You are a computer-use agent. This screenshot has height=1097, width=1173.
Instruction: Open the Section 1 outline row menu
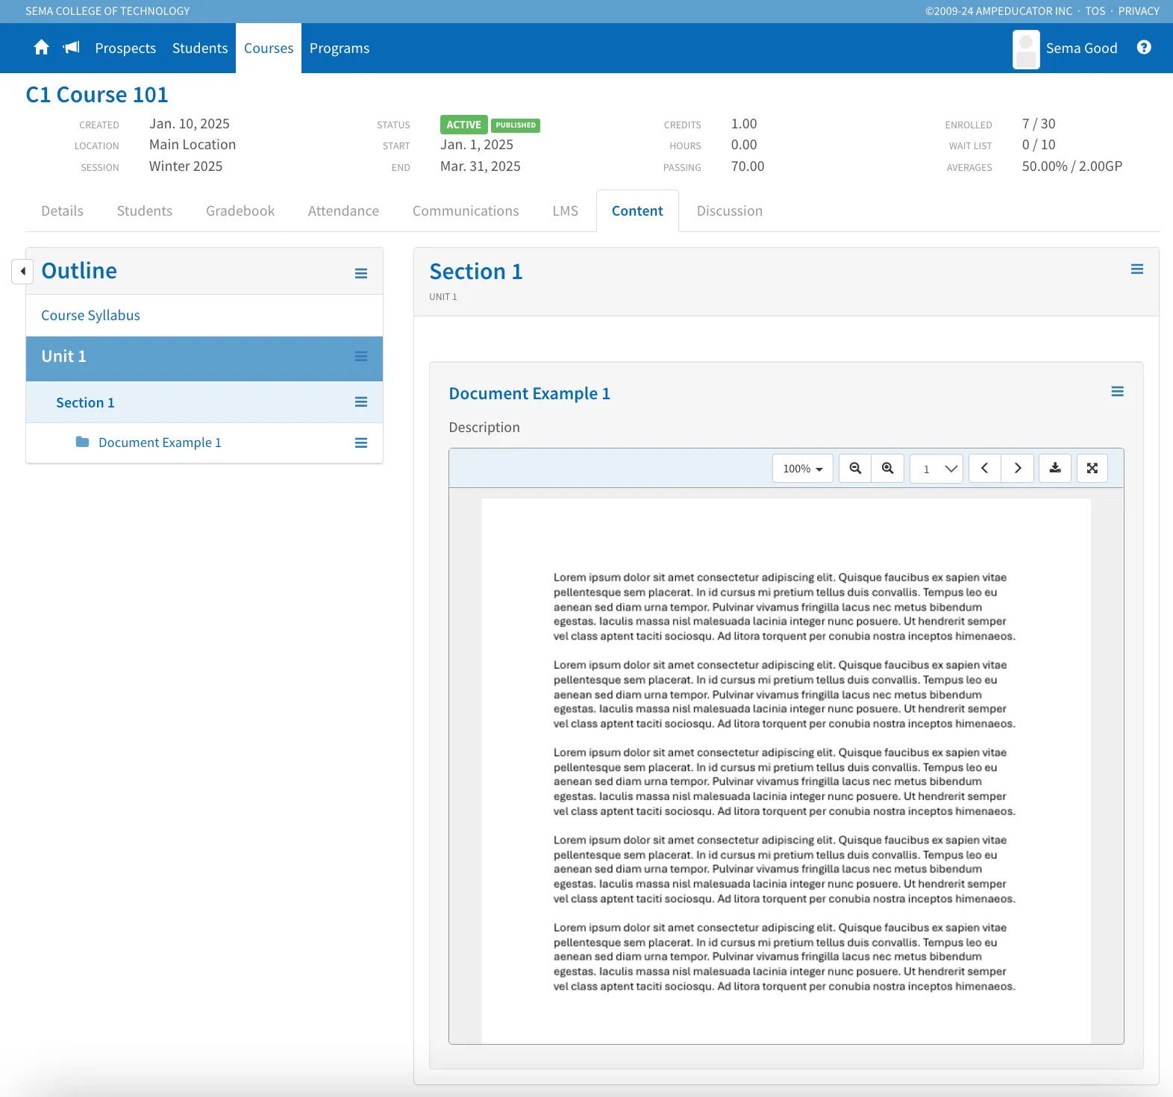click(x=361, y=402)
